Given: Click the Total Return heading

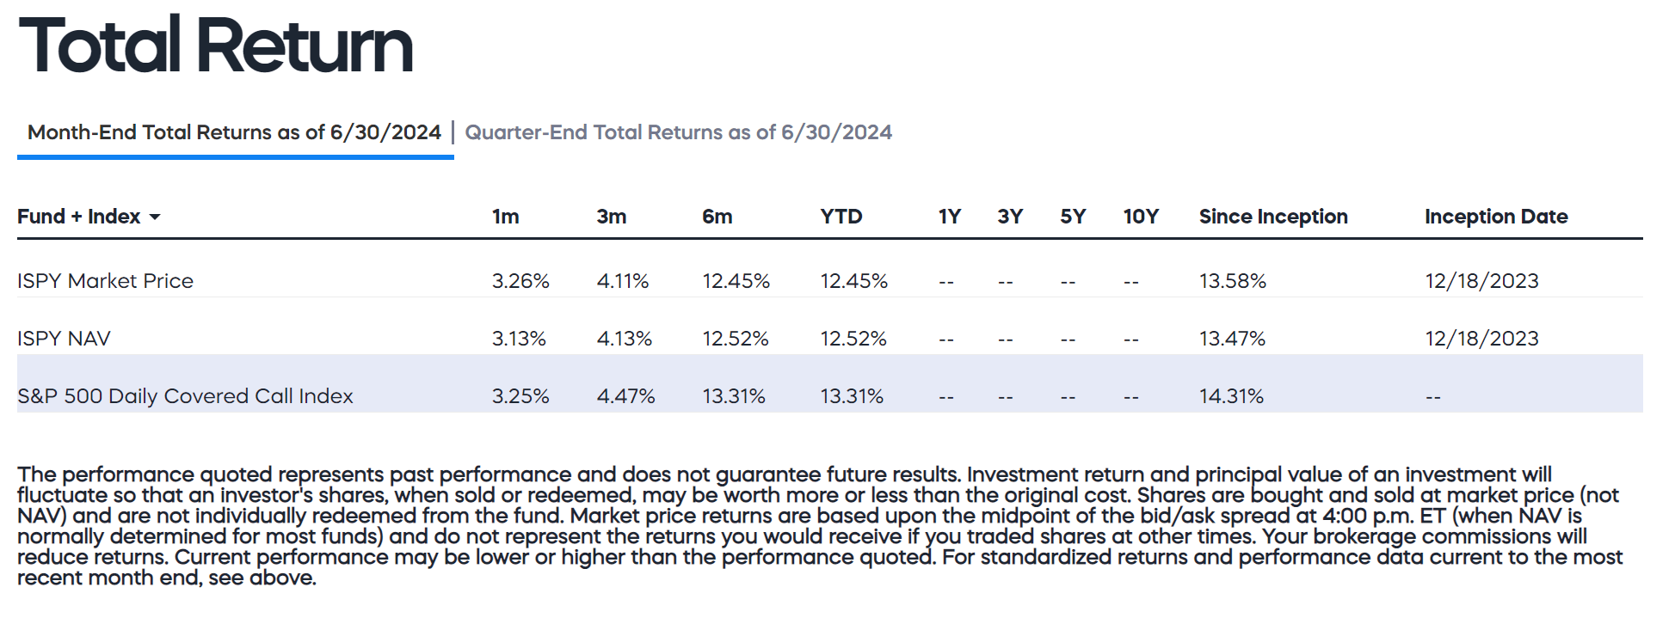Looking at the screenshot, I should coord(216,46).
